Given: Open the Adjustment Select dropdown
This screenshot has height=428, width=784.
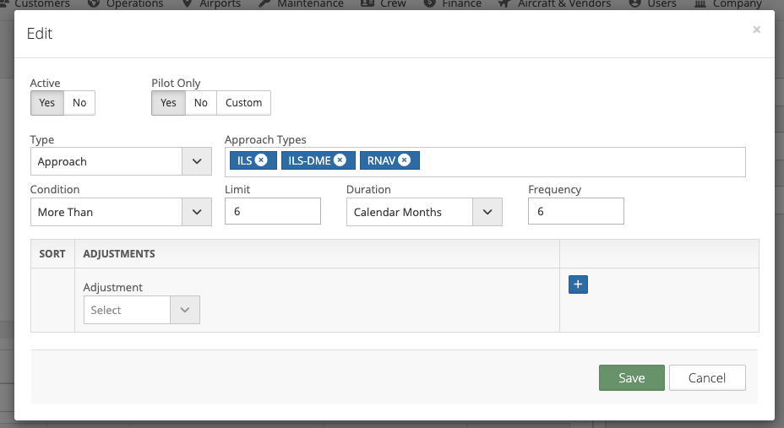Looking at the screenshot, I should coord(141,310).
